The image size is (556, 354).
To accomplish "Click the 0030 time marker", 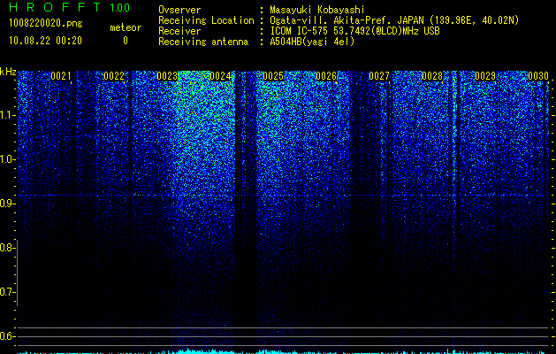I will pyautogui.click(x=538, y=76).
